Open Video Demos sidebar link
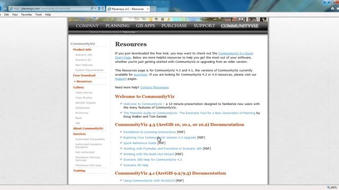This screenshot has height=190, width=339. [x=84, y=93]
